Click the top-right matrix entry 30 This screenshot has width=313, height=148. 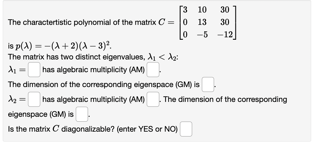pos(225,10)
